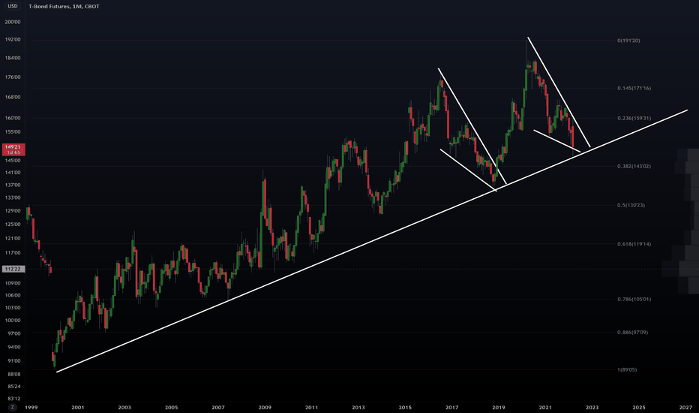This screenshot has width=699, height=413.
Task: Click the 0.886(97'09) Fibonacci level label
Action: 632,332
